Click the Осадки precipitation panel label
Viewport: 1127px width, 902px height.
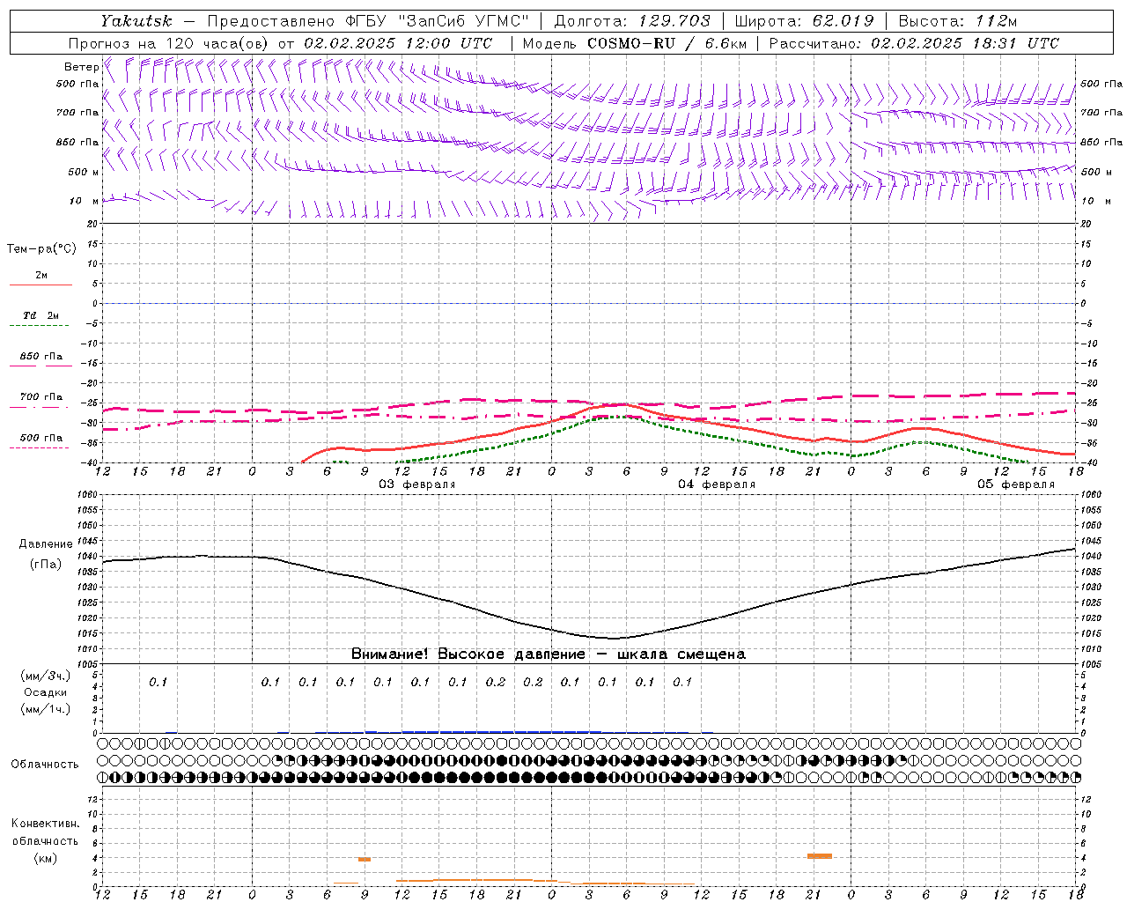tap(46, 692)
